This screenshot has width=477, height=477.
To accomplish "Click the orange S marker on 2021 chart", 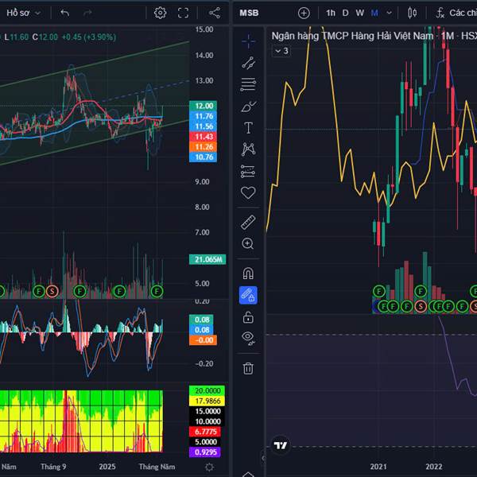I will [421, 306].
